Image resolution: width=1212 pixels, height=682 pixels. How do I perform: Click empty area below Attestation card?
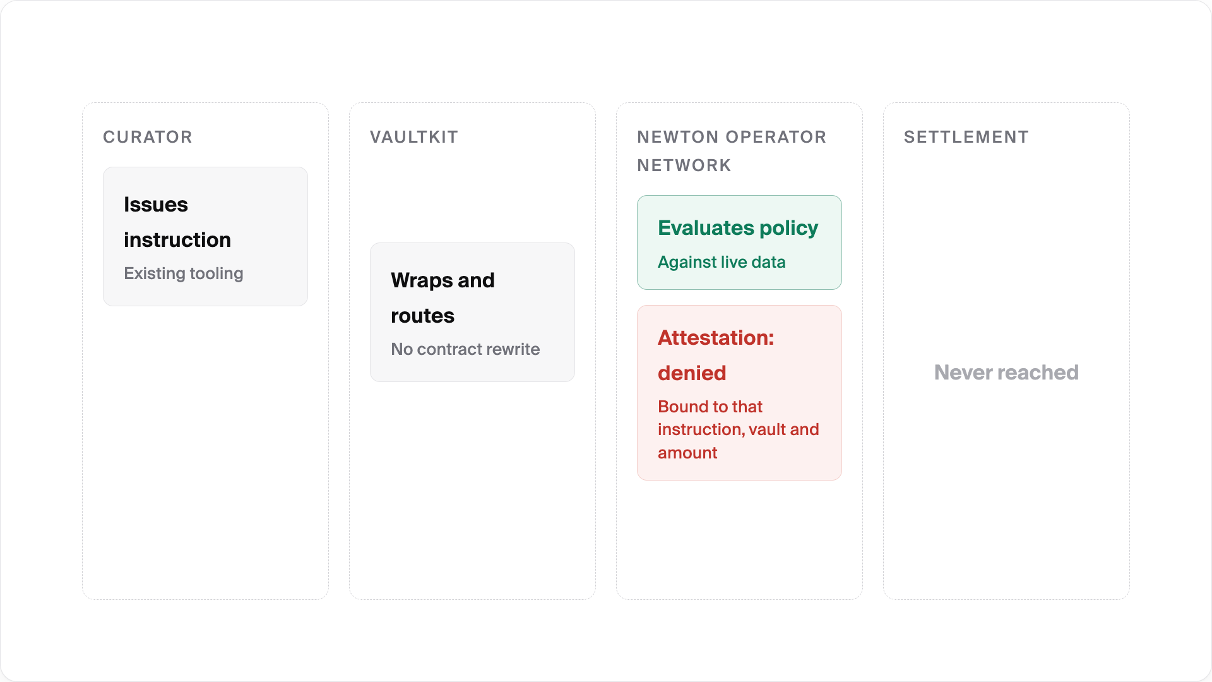point(739,539)
